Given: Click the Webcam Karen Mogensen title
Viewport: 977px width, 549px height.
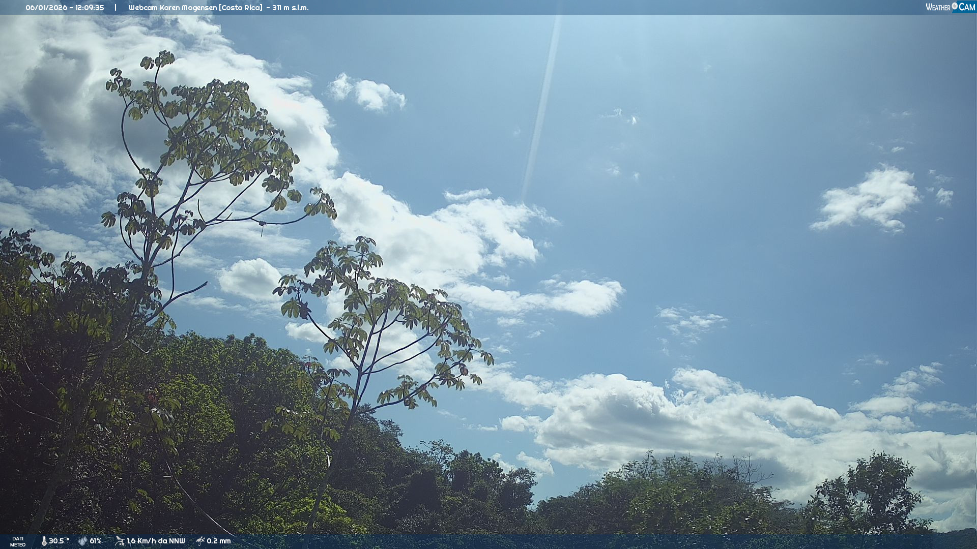Looking at the screenshot, I should (172, 8).
